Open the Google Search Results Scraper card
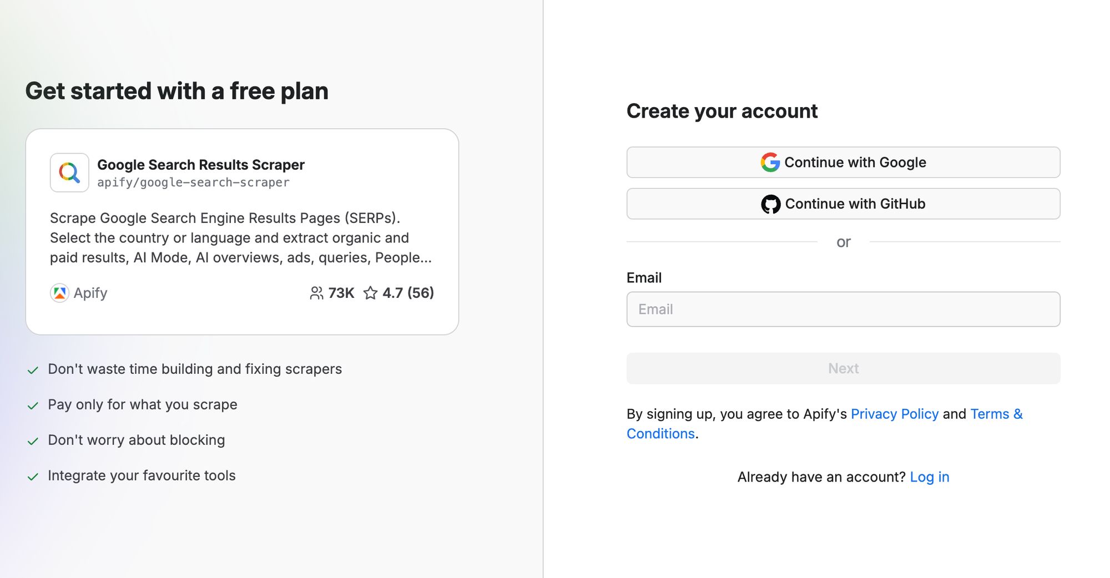The width and height of the screenshot is (1110, 578). pyautogui.click(x=241, y=231)
